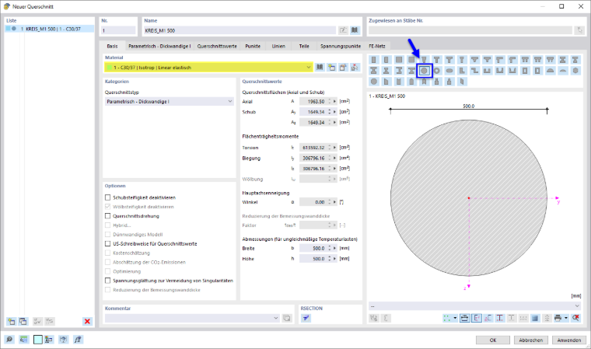This screenshot has width=591, height=349.
Task: Open the Teile tab
Action: click(x=304, y=46)
